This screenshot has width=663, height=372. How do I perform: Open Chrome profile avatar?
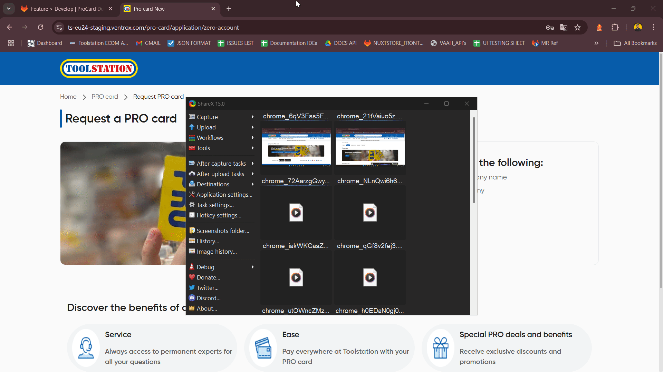[638, 27]
